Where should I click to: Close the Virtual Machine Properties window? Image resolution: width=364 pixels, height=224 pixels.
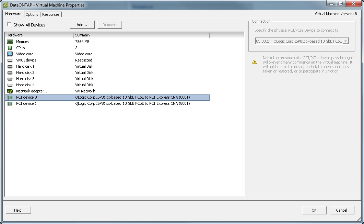pyautogui.click(x=353, y=3)
